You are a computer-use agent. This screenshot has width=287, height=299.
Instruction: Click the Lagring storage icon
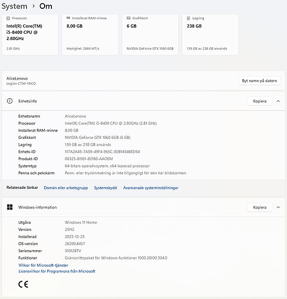tap(188, 18)
